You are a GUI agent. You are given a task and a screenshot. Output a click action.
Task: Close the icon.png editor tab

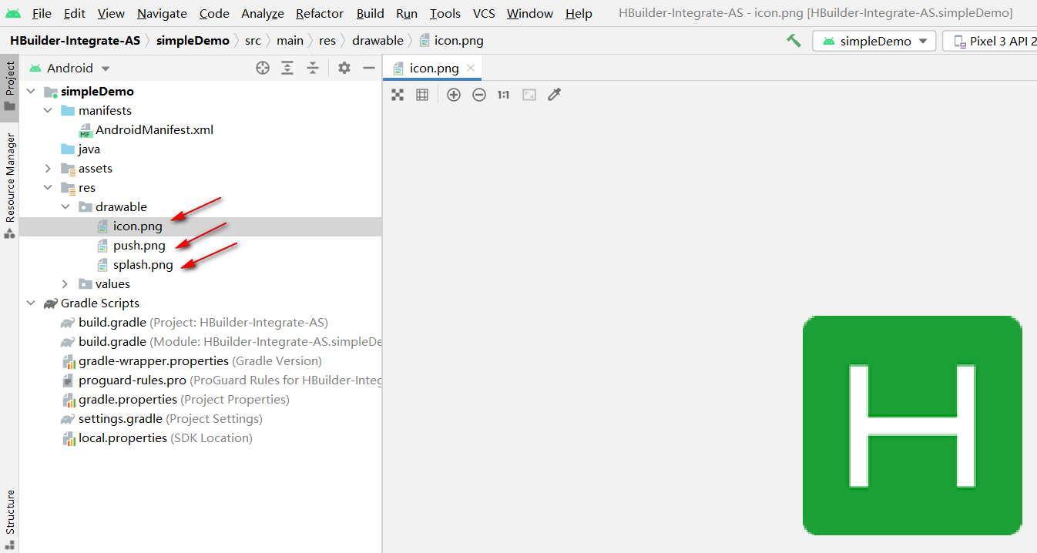[x=471, y=68]
